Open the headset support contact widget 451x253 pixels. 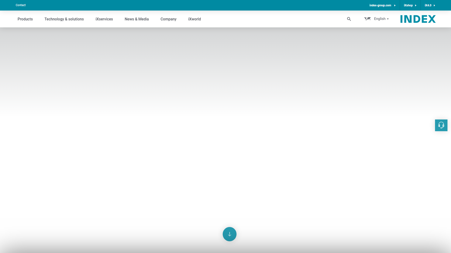pos(441,125)
